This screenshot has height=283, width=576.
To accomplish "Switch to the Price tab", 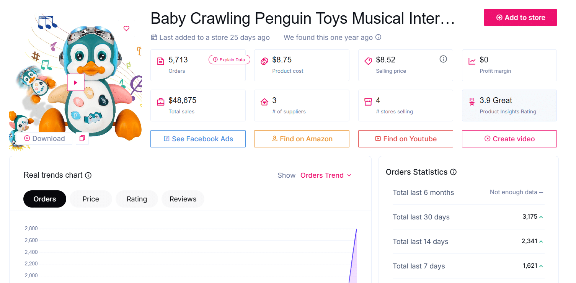I will [90, 199].
